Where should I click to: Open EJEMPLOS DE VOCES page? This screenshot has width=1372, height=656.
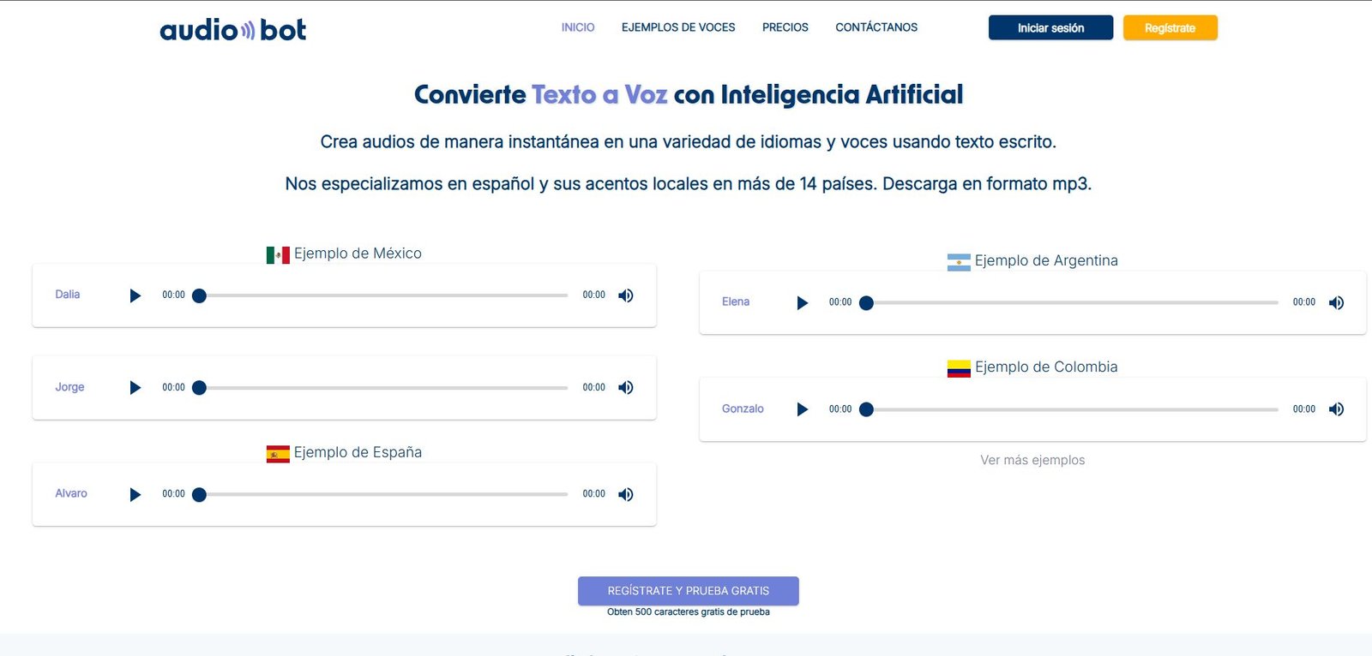(x=678, y=27)
